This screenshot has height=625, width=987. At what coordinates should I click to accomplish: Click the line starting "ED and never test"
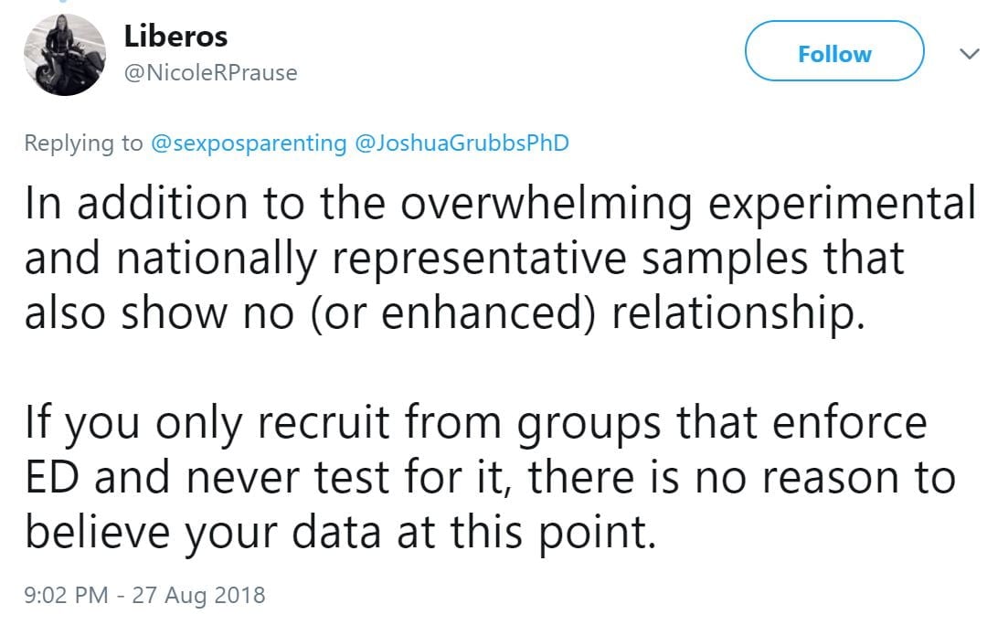click(490, 478)
